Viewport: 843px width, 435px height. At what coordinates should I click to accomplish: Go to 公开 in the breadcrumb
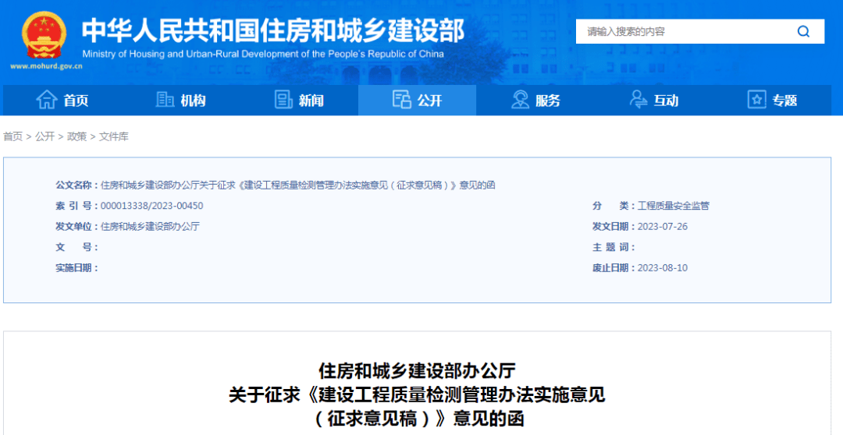tap(45, 137)
